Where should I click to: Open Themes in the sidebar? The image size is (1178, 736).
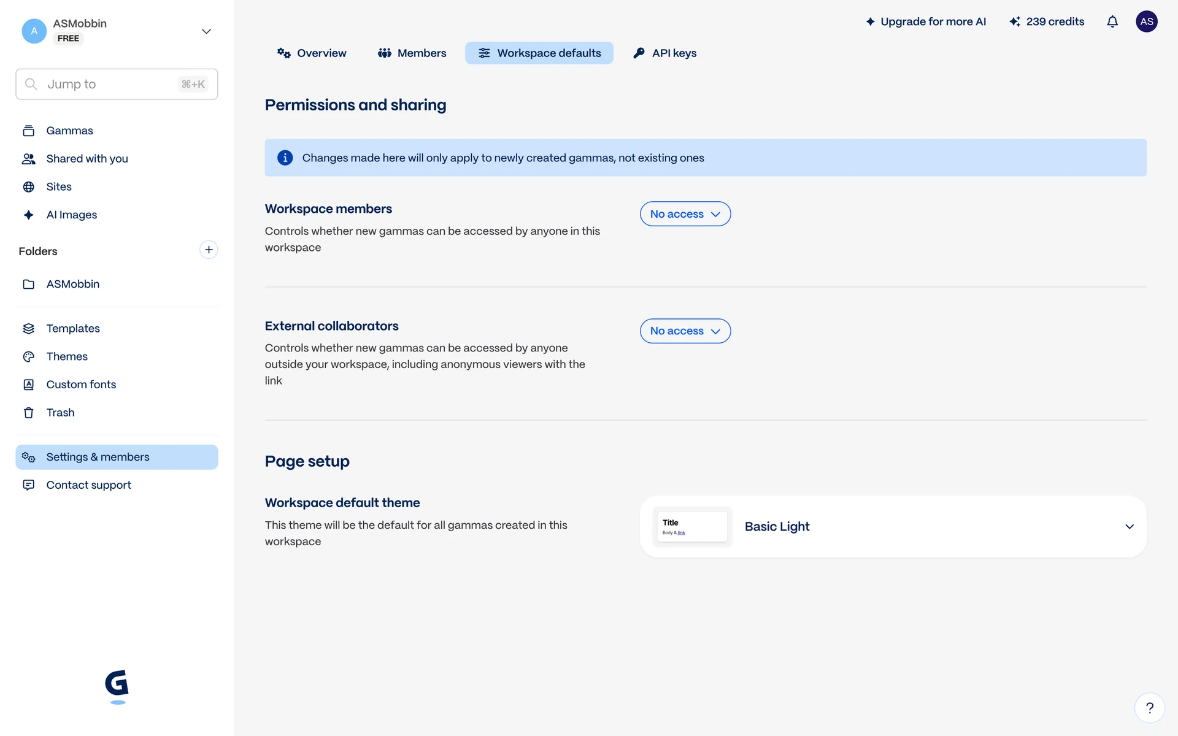pos(67,356)
